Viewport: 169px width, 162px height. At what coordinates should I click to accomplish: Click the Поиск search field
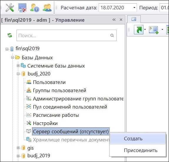point(67,35)
